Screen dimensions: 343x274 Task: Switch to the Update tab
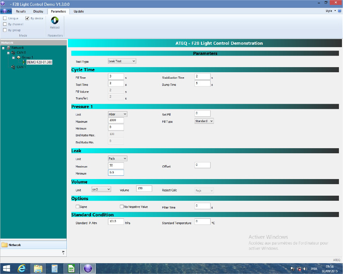point(79,11)
